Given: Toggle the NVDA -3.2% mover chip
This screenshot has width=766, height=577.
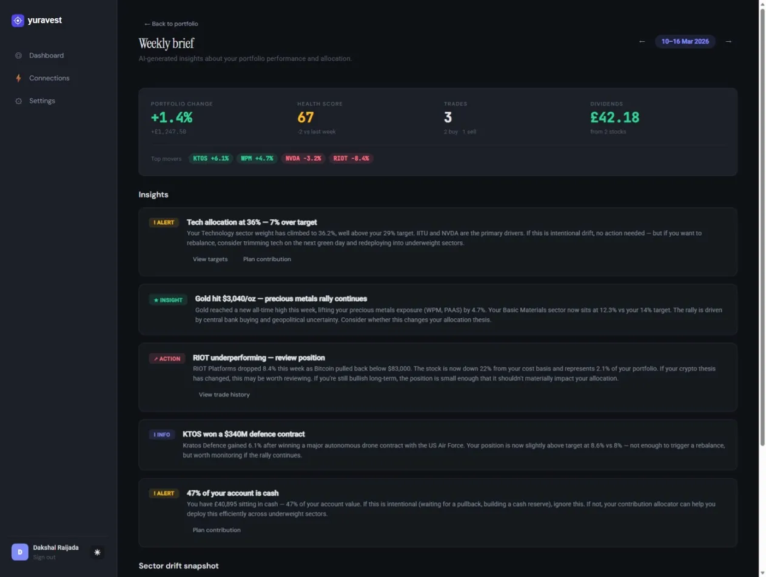Looking at the screenshot, I should (303, 158).
